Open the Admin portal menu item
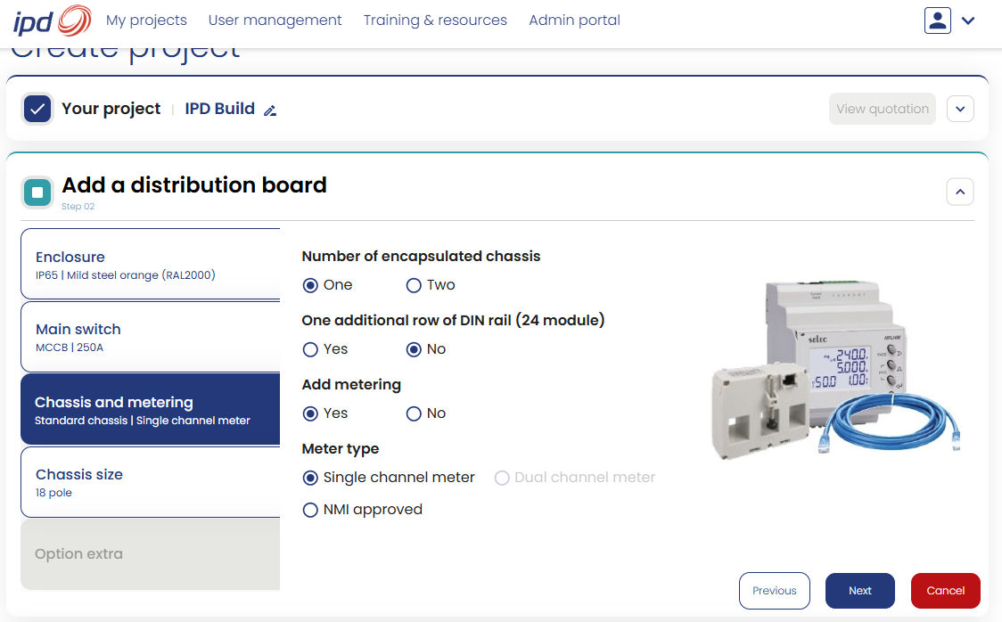Screen dimensions: 1002x622 pos(574,20)
